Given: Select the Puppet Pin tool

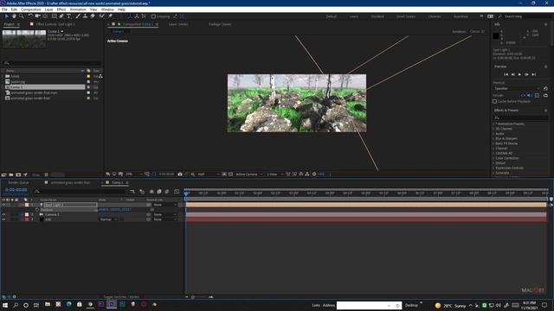Looking at the screenshot, I should 110,16.
